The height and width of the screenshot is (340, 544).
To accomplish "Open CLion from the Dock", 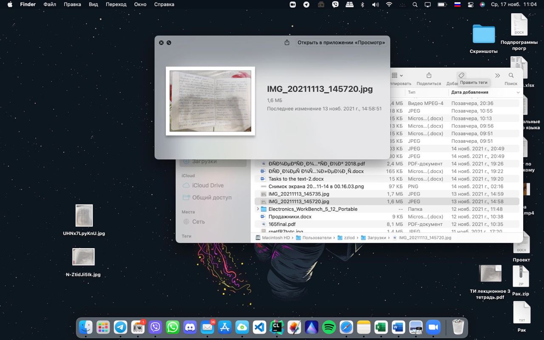I will pos(277,327).
